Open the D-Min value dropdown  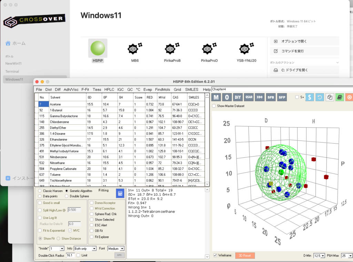click(x=319, y=256)
